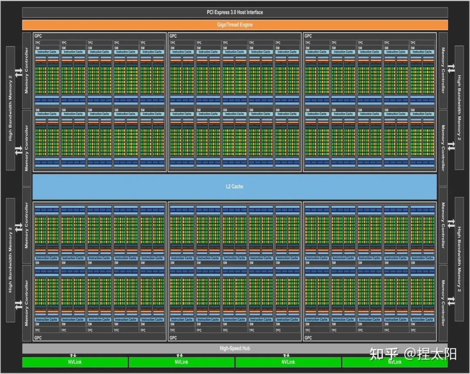470x374 pixels.
Task: Click the third Memory Controller on right side
Action: (443, 225)
